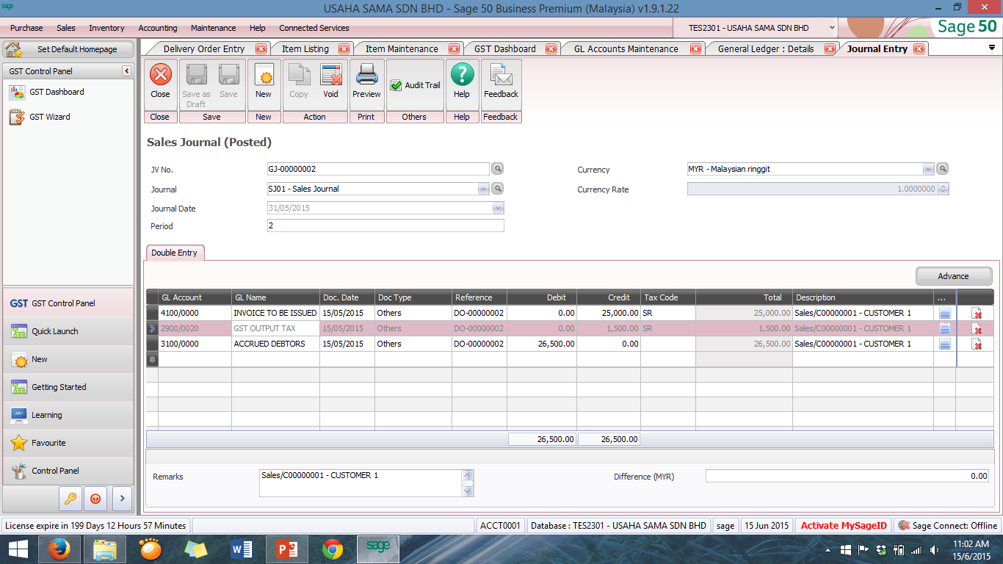Open Chrome from the taskbar
This screenshot has width=1003, height=564.
pyautogui.click(x=332, y=549)
